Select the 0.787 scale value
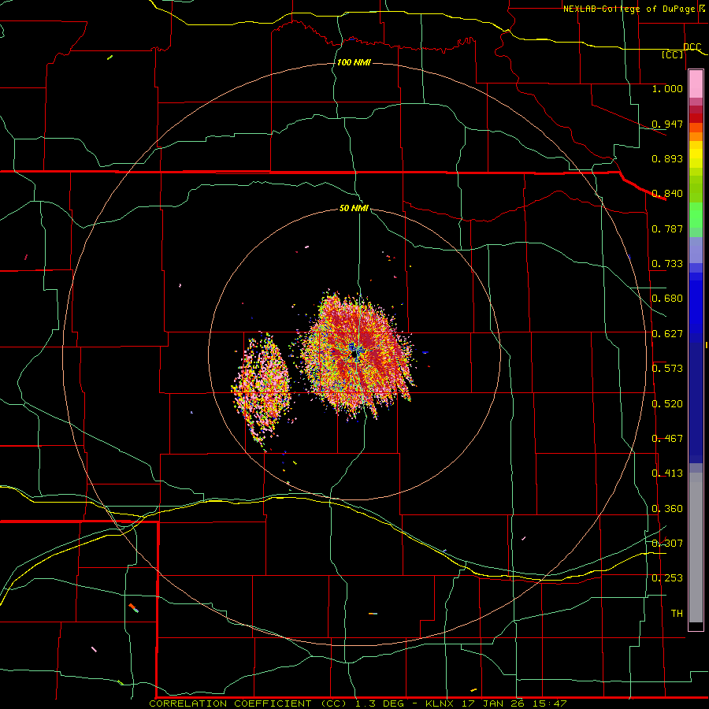Viewport: 709px width, 709px height. click(667, 228)
